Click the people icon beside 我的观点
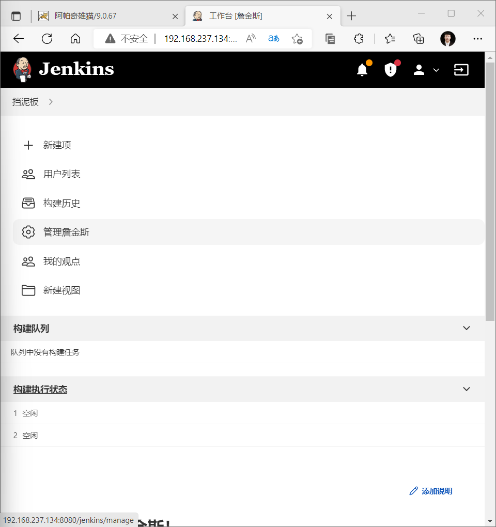 [28, 261]
